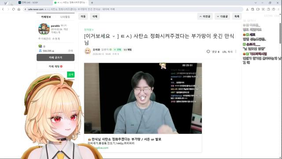Open the post's vertical three-dot menu

[x=236, y=52]
